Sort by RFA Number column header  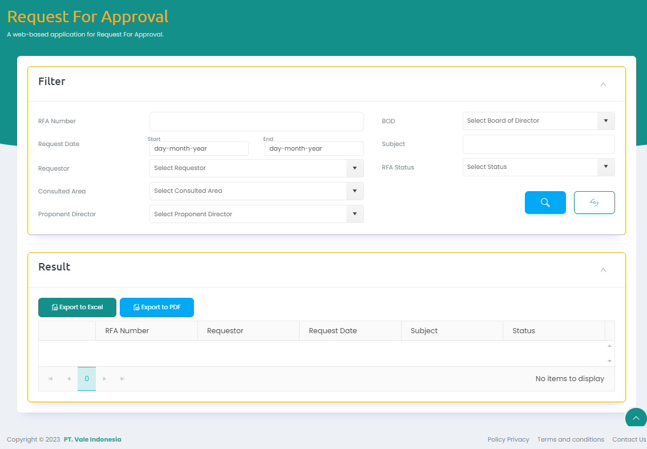pos(127,331)
